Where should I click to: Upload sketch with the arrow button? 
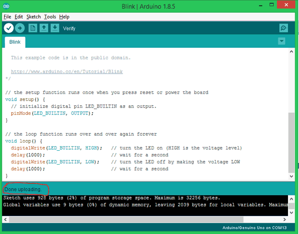20,28
